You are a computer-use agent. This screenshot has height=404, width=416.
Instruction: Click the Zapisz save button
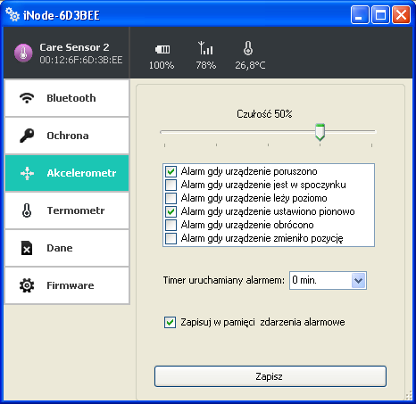click(x=270, y=376)
